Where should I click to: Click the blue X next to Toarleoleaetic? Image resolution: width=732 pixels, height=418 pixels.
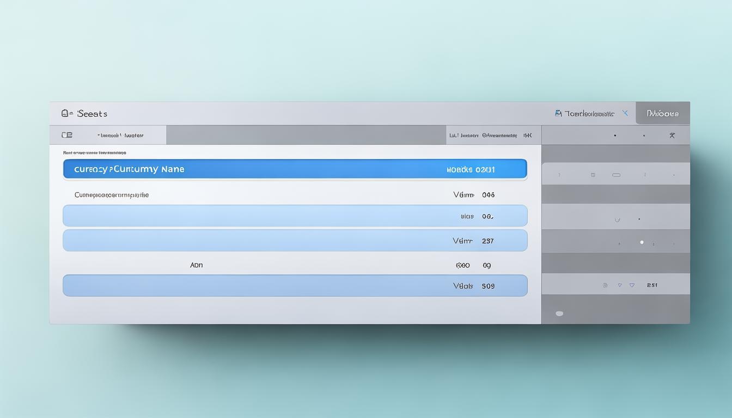tap(625, 113)
